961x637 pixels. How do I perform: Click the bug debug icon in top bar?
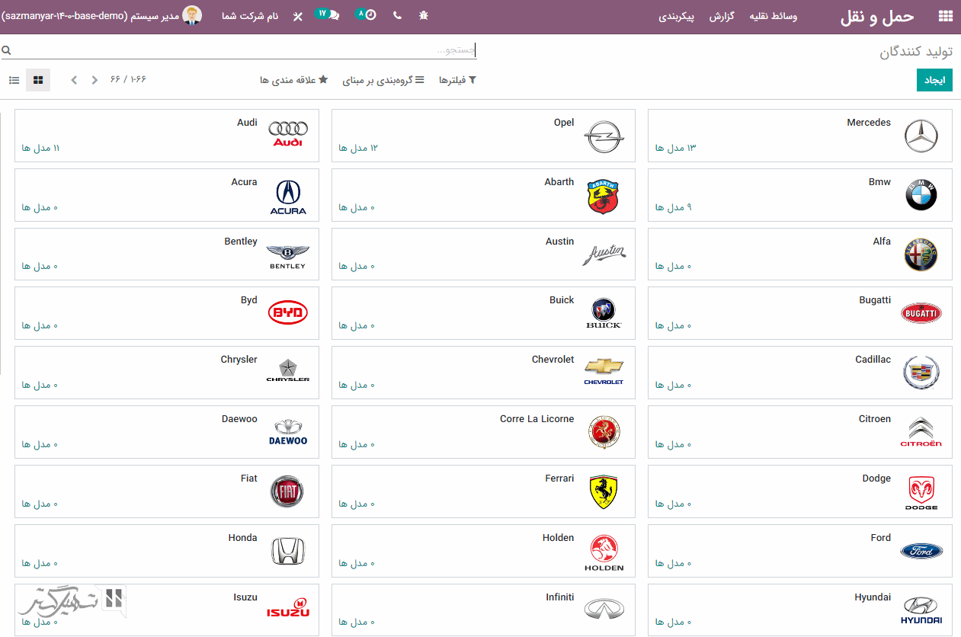click(424, 15)
